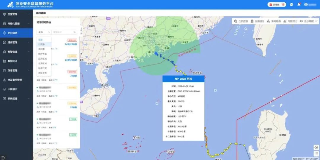The image size is (320, 160).
Task: Click the satellite platform logo
Action: [10, 4]
